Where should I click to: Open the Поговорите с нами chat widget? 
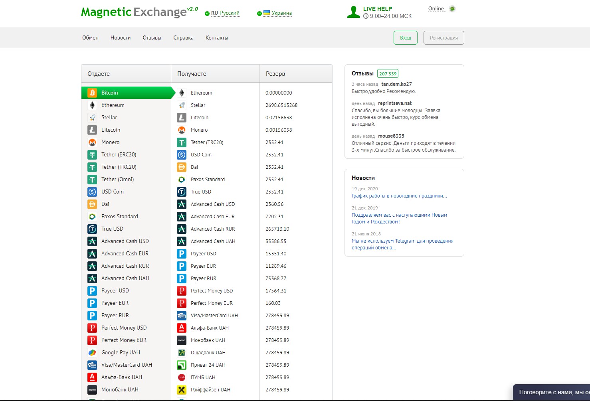point(551,392)
